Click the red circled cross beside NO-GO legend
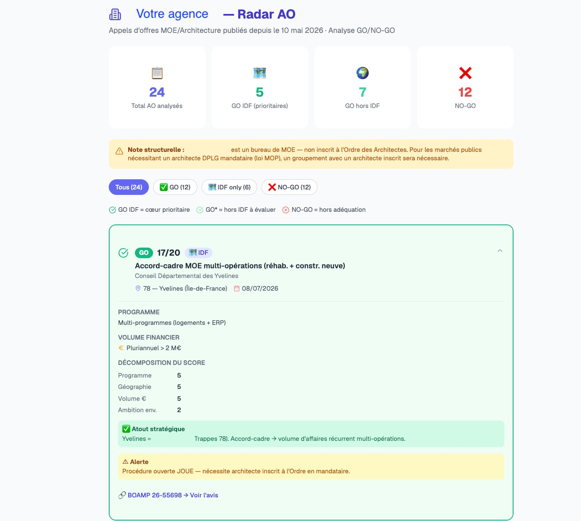The height and width of the screenshot is (521, 581). (x=285, y=210)
